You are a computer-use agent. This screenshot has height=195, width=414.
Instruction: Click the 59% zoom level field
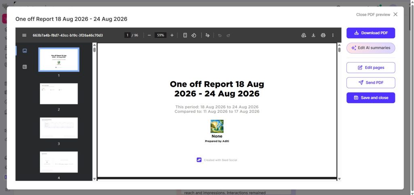pyautogui.click(x=161, y=35)
